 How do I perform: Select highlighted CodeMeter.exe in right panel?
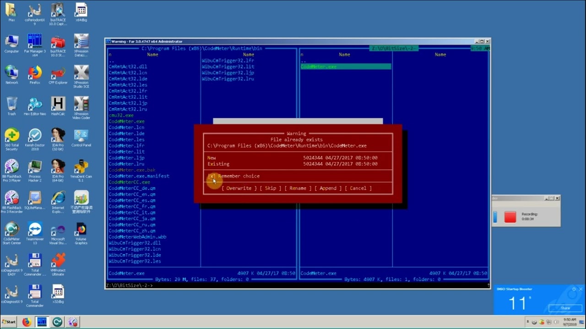click(x=346, y=67)
